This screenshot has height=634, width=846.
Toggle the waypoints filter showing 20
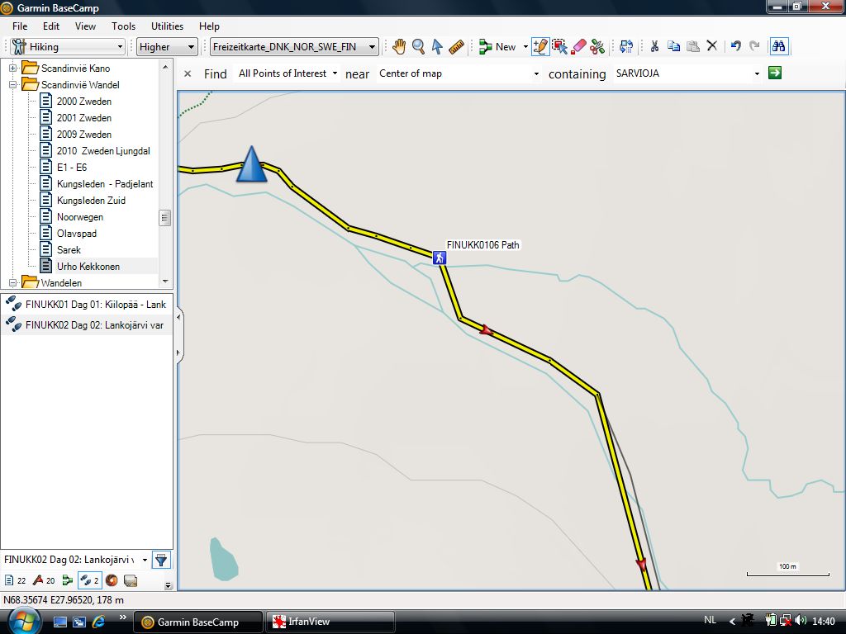(42, 580)
